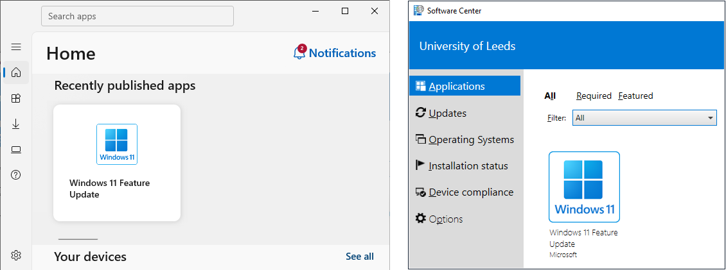Open the Devices laptop icon in sidebar

[x=16, y=149]
